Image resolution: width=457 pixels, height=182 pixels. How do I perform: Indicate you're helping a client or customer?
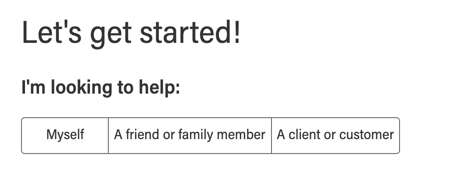click(335, 135)
